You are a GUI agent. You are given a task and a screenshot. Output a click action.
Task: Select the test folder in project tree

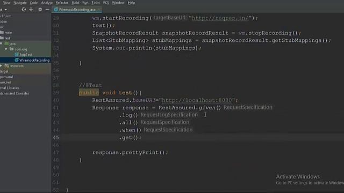[7, 38]
